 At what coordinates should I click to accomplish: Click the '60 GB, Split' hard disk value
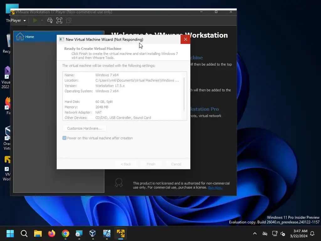pyautogui.click(x=104, y=102)
